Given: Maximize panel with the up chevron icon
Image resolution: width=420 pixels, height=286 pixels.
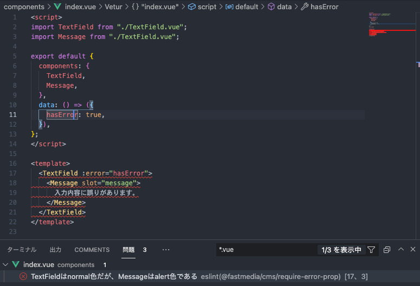Looking at the screenshot, I should pos(401,249).
